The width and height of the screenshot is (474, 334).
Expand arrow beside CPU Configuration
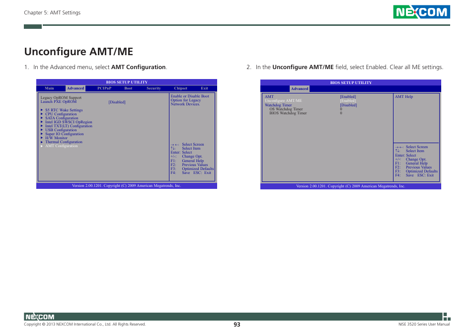pos(42,114)
